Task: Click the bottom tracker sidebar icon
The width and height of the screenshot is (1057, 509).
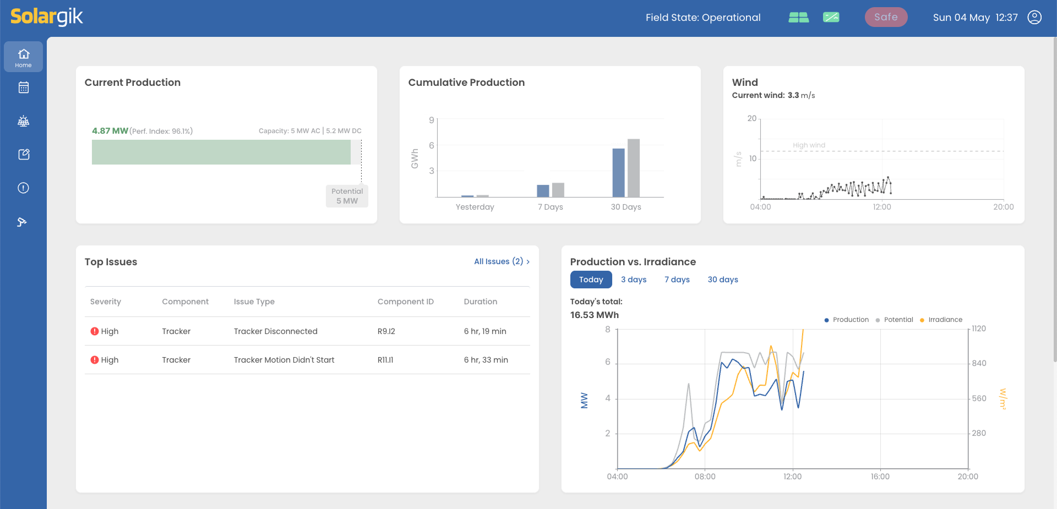Action: click(22, 222)
